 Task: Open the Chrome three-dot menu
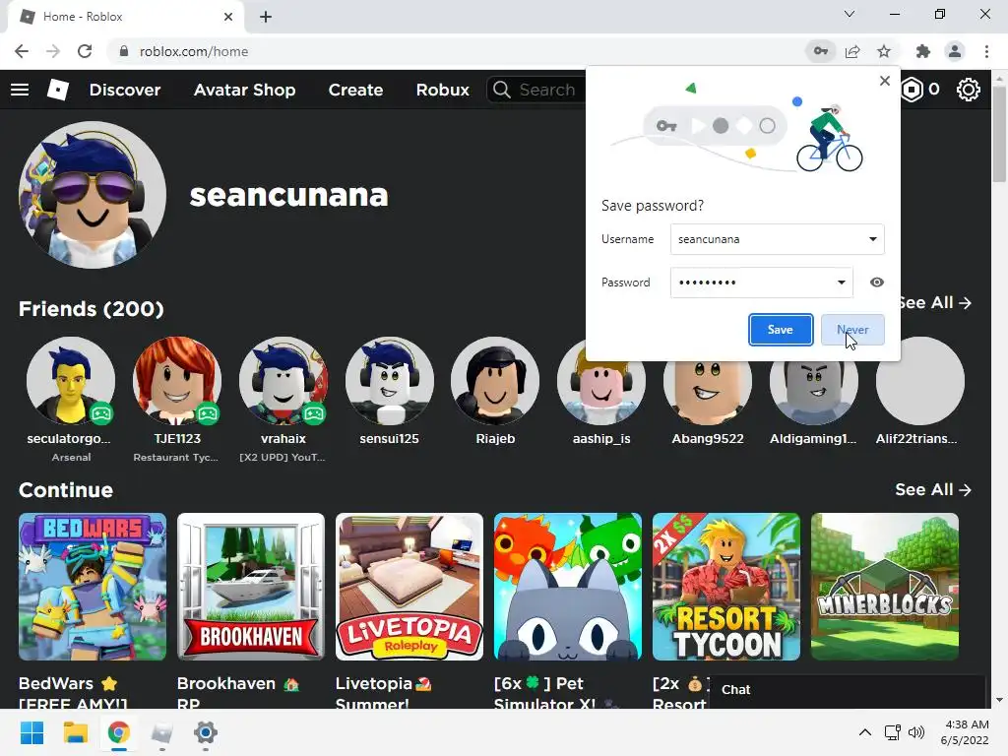[986, 51]
